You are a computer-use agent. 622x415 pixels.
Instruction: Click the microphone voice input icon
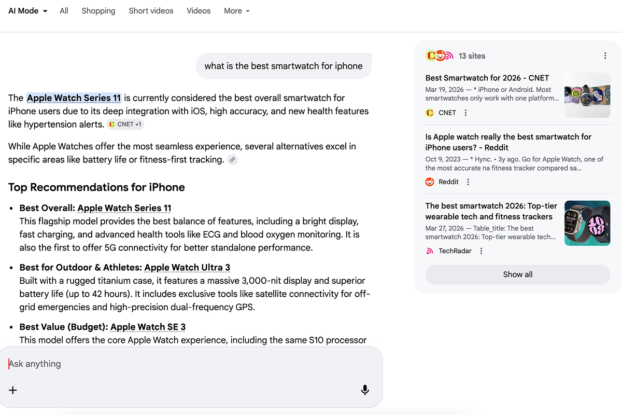365,390
